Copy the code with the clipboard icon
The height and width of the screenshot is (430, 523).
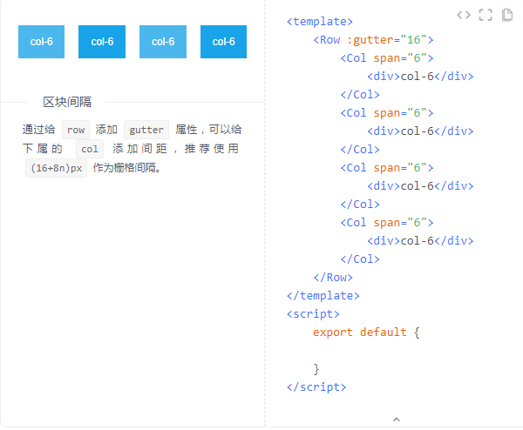tap(507, 15)
